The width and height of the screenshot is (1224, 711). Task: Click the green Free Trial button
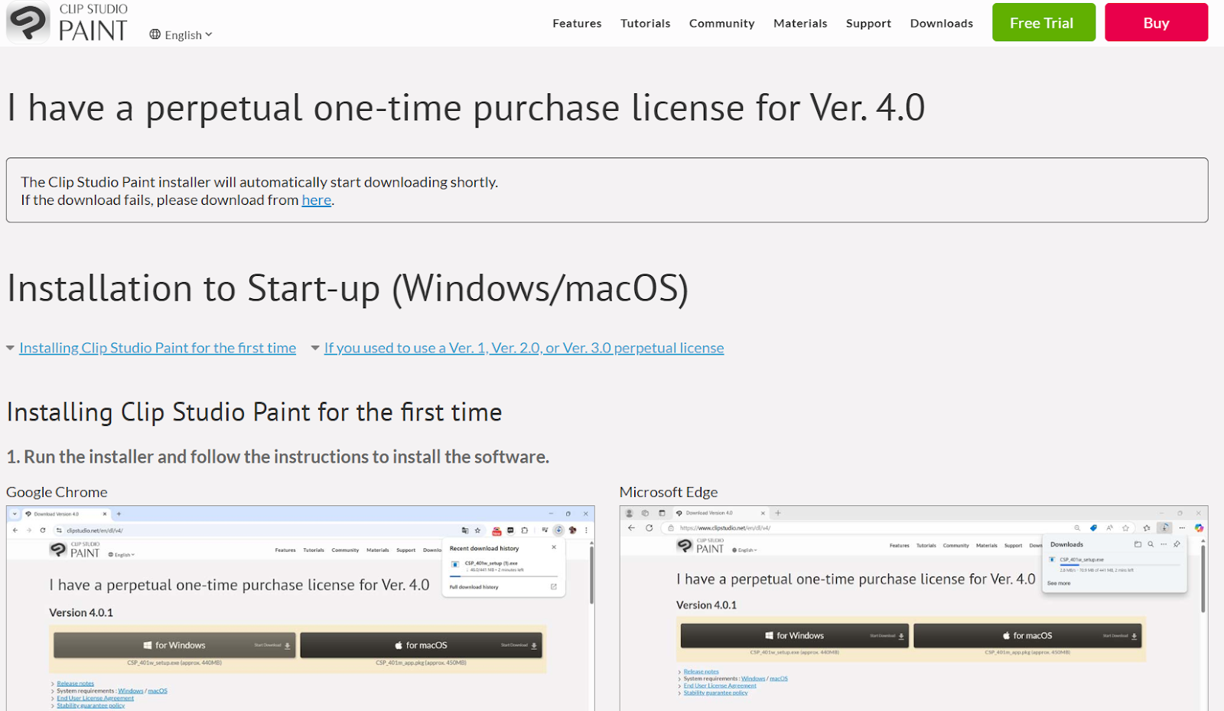[1043, 22]
